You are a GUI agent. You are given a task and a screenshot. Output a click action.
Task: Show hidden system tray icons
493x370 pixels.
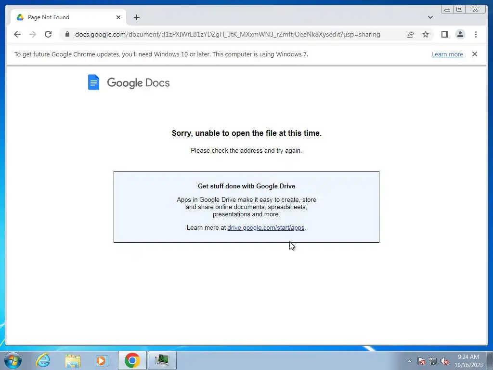point(409,361)
